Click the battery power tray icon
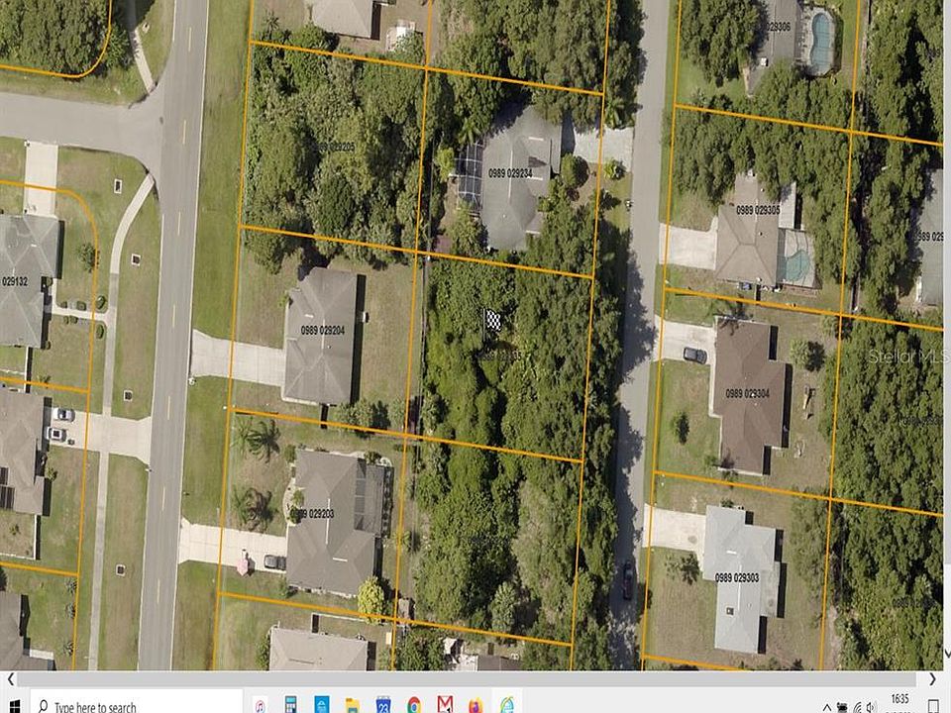951x713 pixels. coord(842,707)
